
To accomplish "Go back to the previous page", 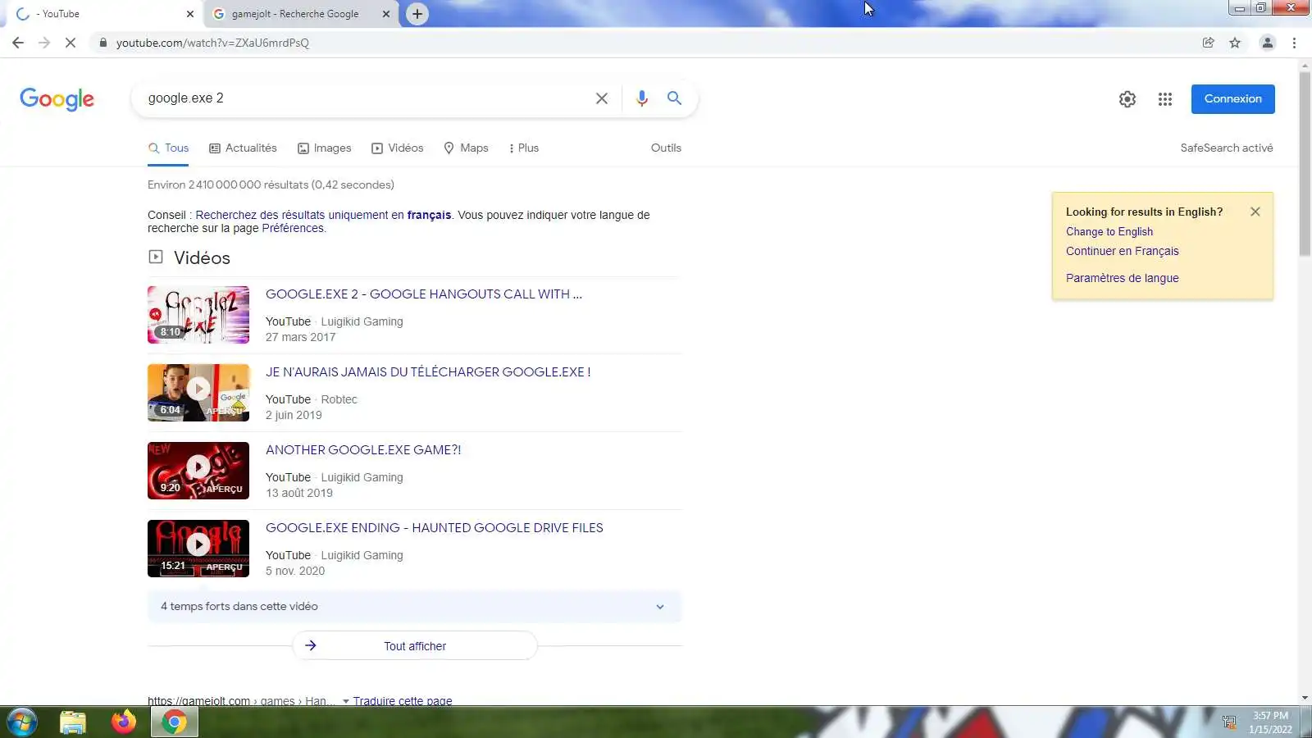I will 18,43.
